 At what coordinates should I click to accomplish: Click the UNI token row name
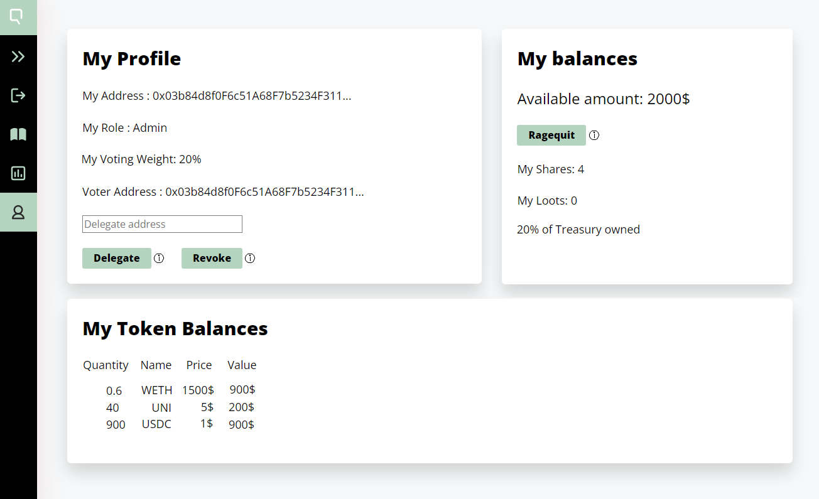point(161,408)
